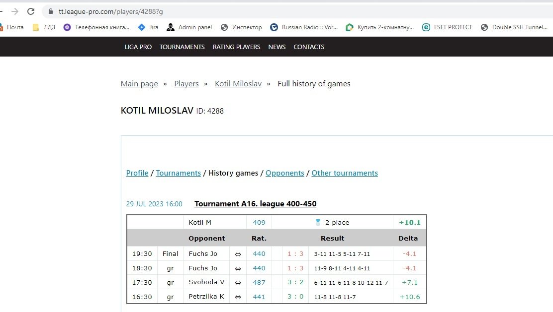Viewport: 553px width, 312px height.
Task: Open Tournament A16 league 400-450 link
Action: pyautogui.click(x=255, y=204)
